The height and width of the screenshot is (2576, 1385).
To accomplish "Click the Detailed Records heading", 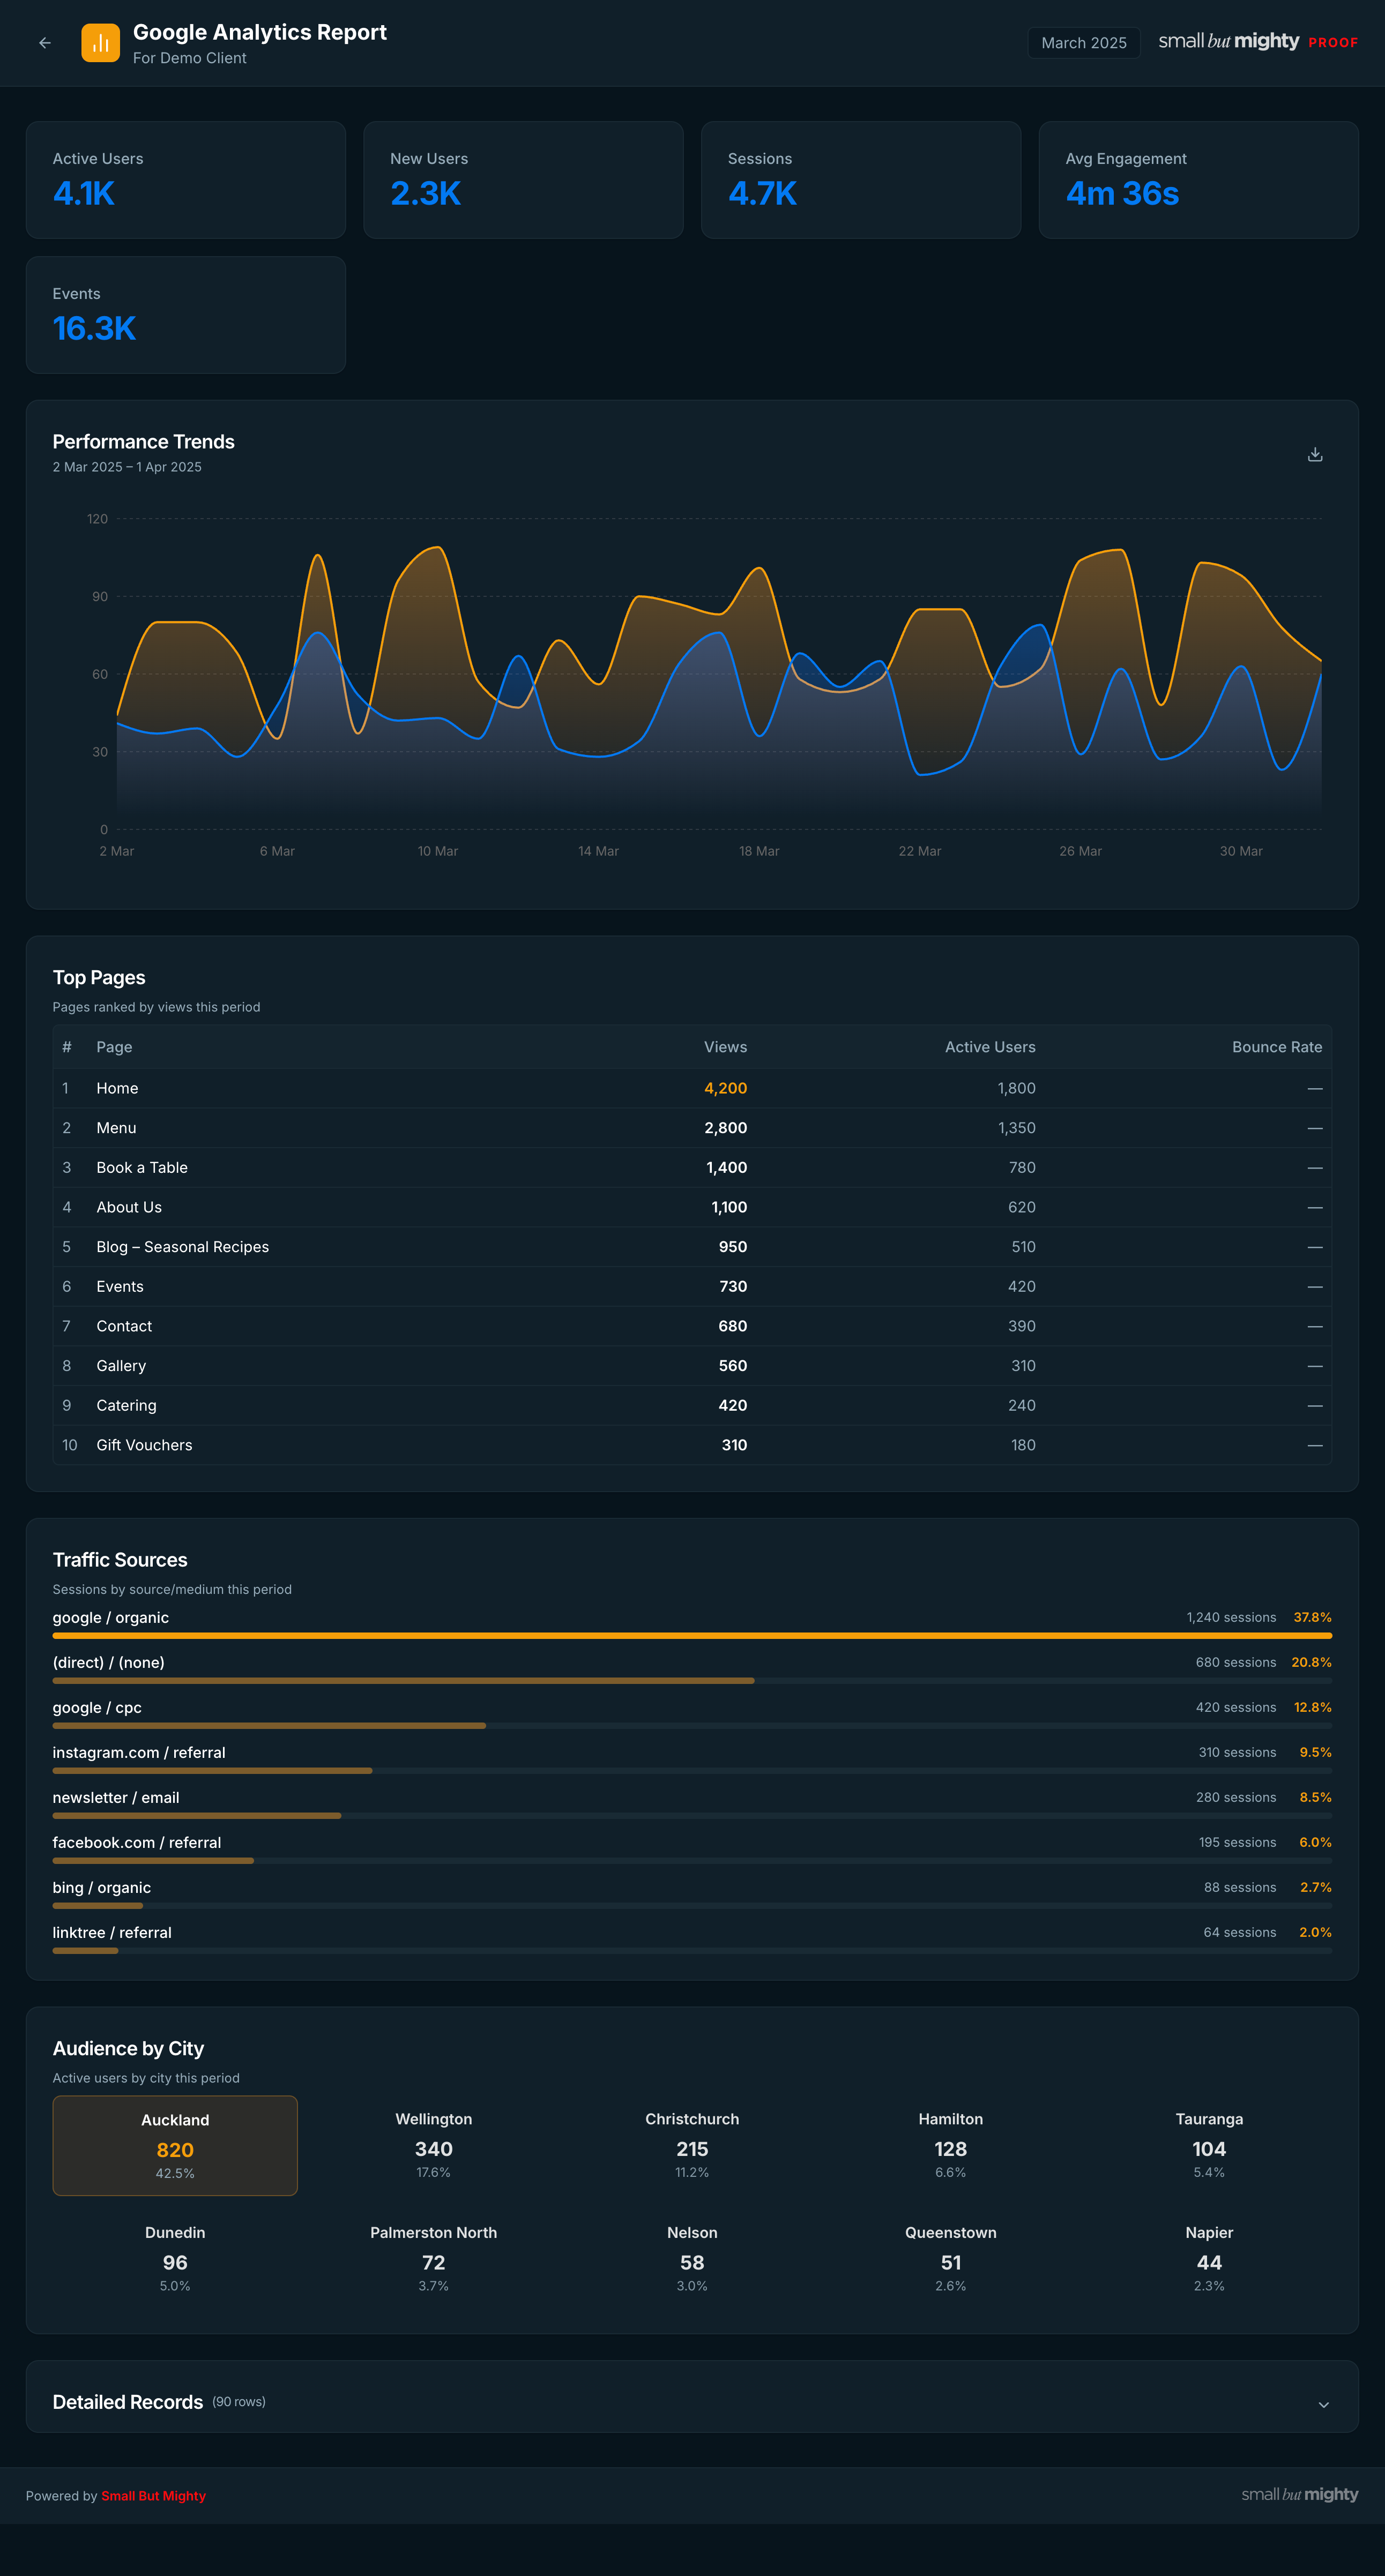I will [x=128, y=2402].
